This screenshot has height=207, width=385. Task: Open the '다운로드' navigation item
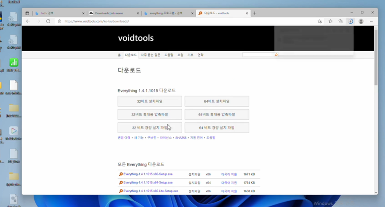(x=131, y=55)
